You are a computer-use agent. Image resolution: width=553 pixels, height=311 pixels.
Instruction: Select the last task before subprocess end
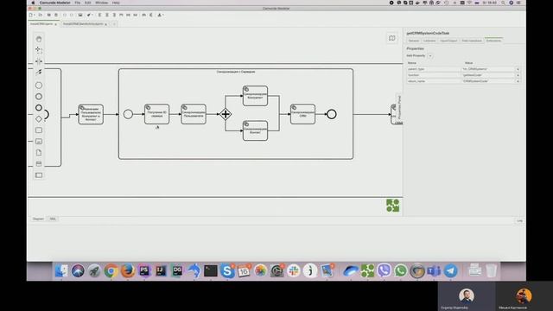(302, 114)
